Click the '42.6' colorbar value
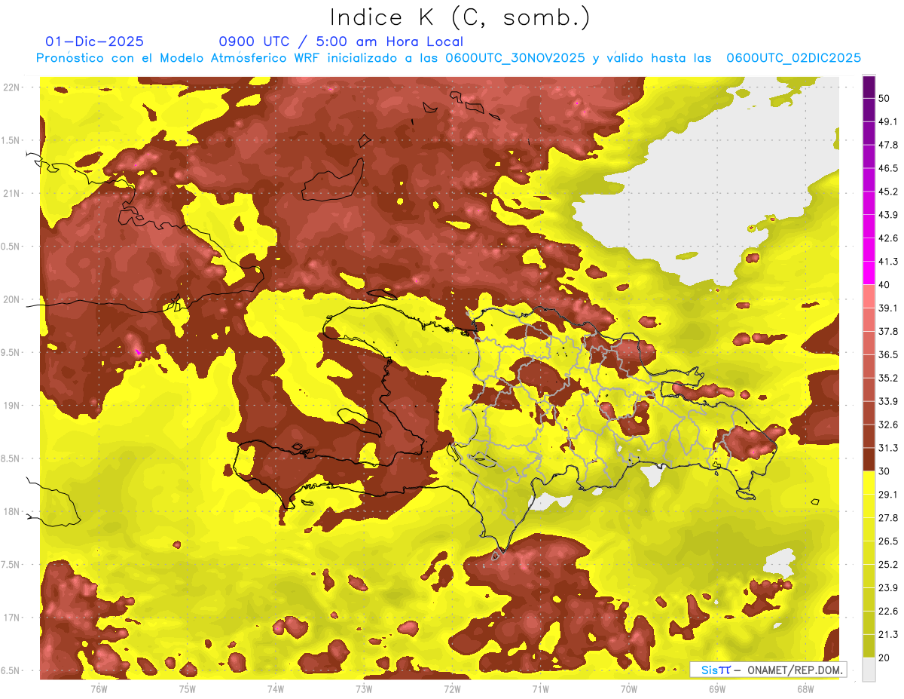904x699 pixels. pyautogui.click(x=888, y=238)
